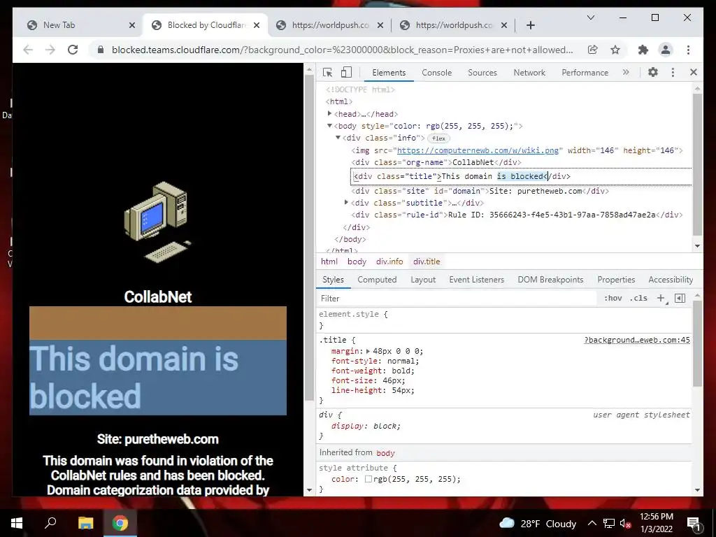Open DevTools settings gear
The height and width of the screenshot is (537, 716).
click(x=653, y=72)
